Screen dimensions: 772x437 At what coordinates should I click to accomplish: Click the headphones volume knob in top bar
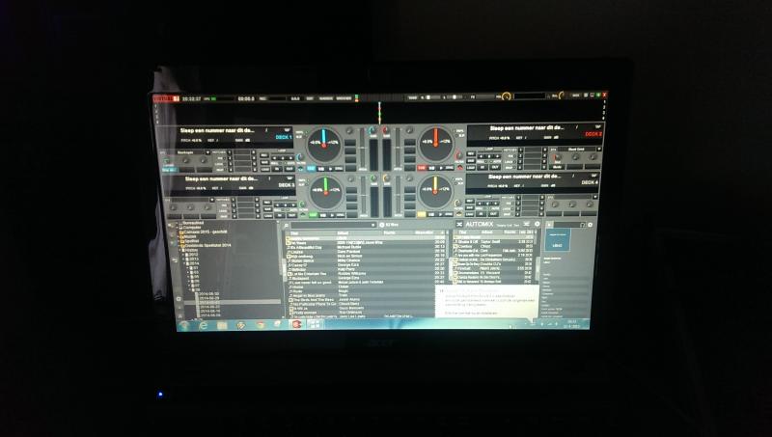tap(562, 95)
